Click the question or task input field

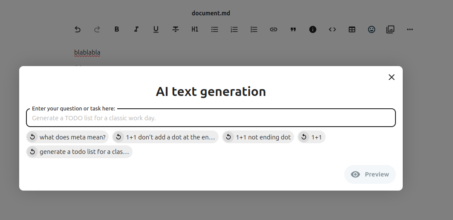pyautogui.click(x=211, y=118)
